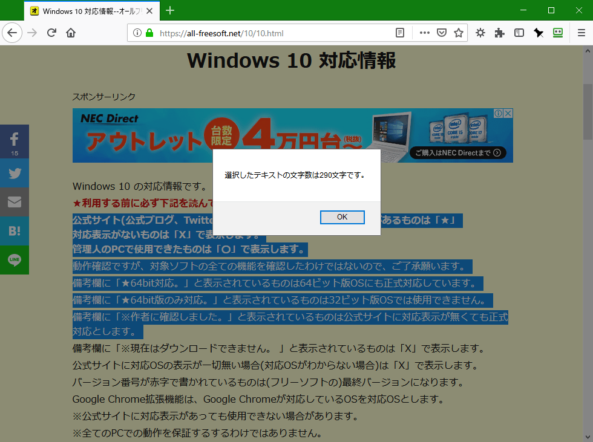The height and width of the screenshot is (442, 593).
Task: Click line about ※現在はダウンロードできません。
Action: 279,348
